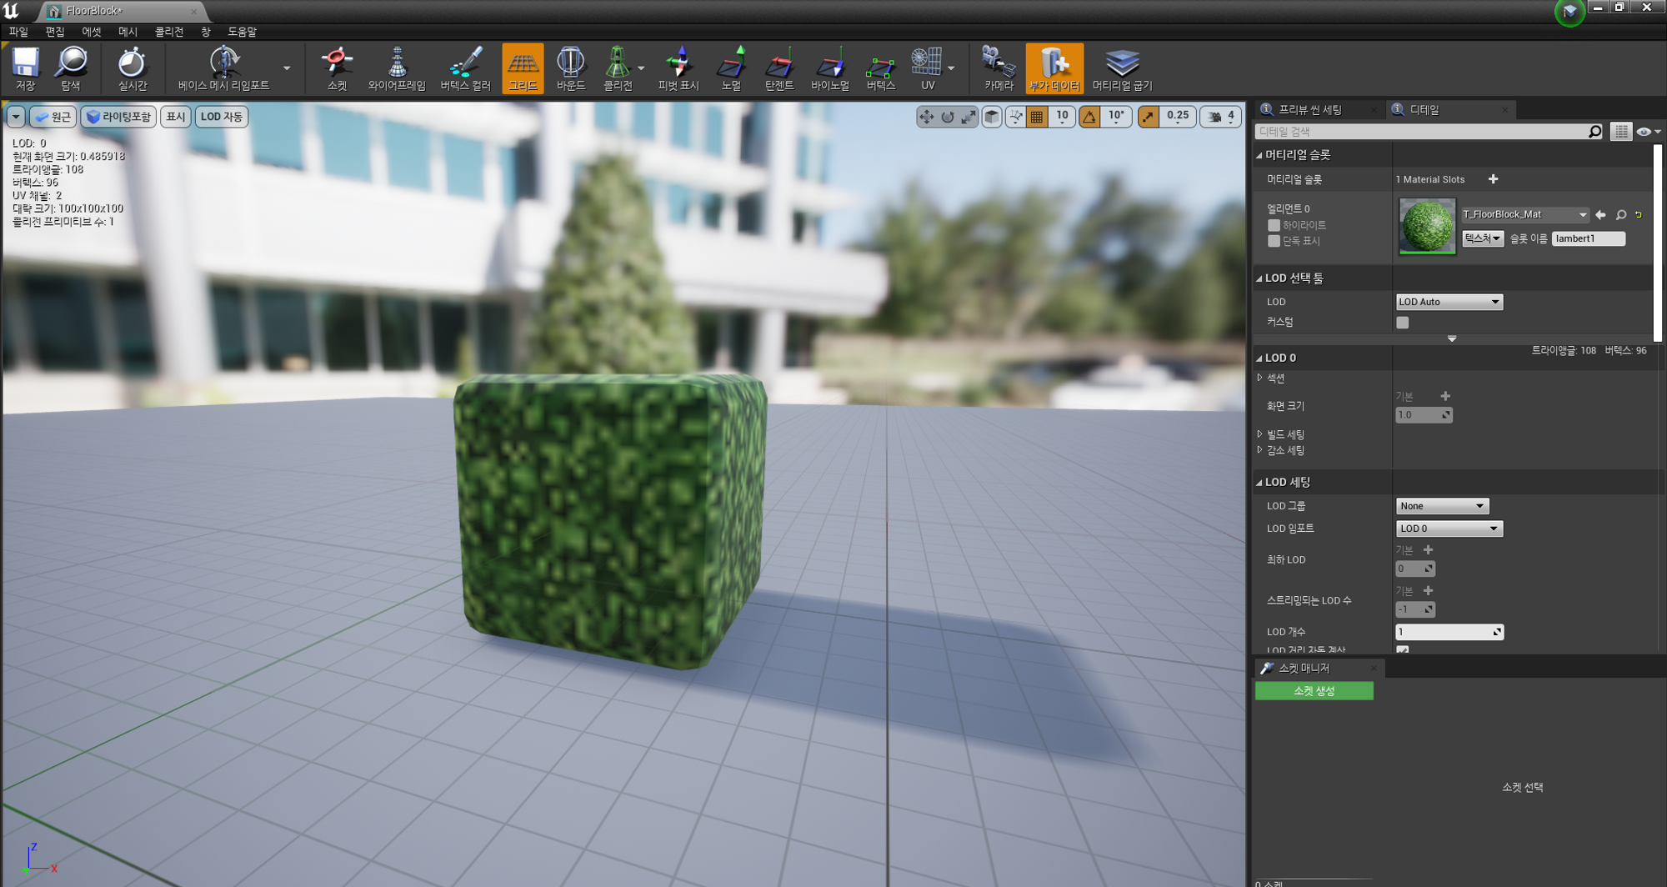Show Pivot (피벗 표시) on mesh
Screen dimensions: 1667x887
click(x=678, y=68)
